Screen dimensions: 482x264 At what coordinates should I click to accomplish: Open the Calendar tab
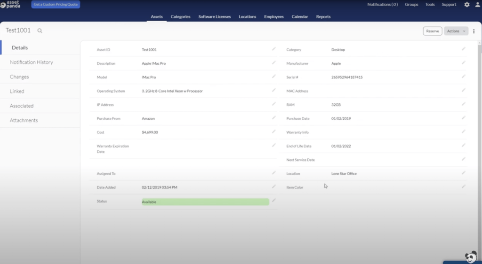click(x=300, y=16)
